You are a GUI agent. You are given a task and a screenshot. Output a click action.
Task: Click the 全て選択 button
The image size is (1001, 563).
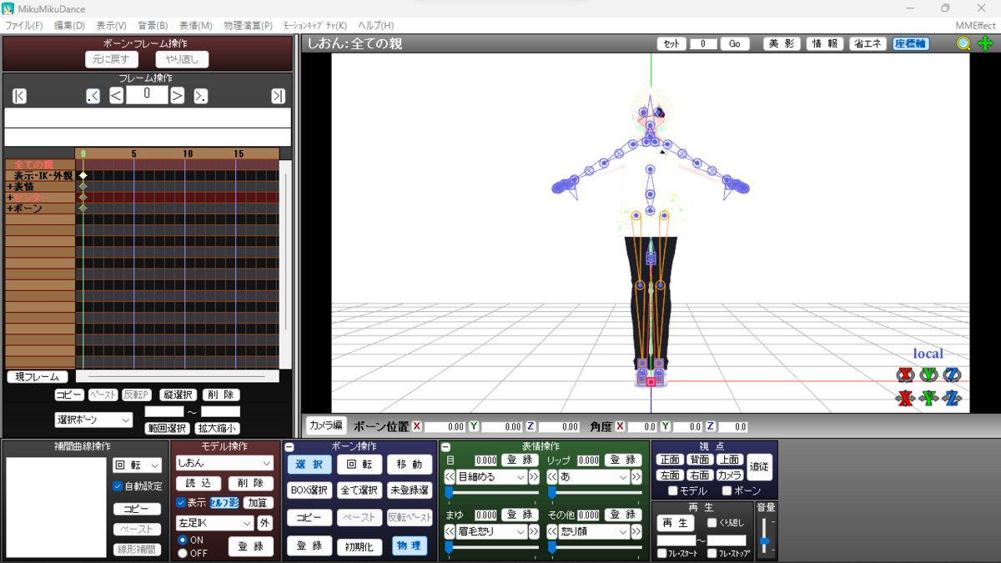360,490
